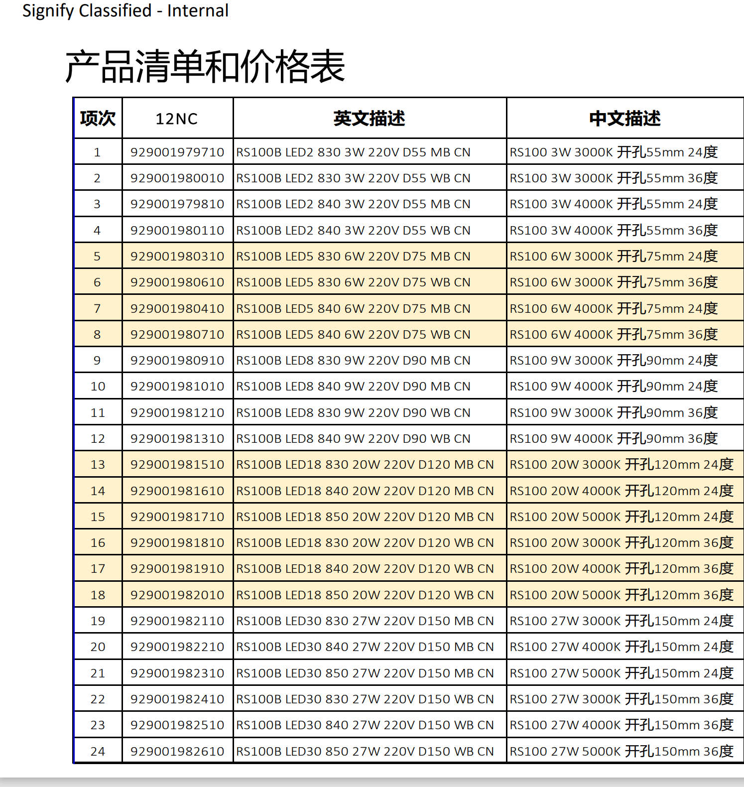Click the 12NC column header
This screenshot has height=787, width=744.
(177, 119)
